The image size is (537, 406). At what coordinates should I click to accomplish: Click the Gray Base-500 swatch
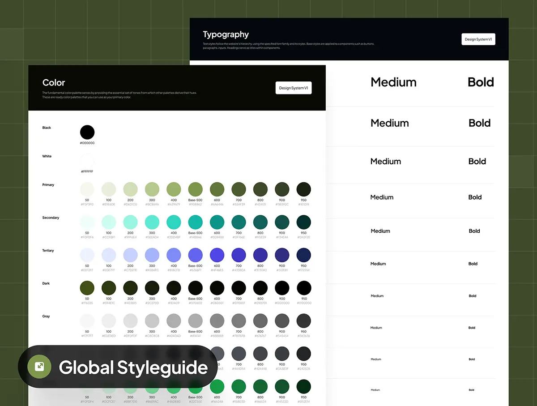pyautogui.click(x=195, y=321)
